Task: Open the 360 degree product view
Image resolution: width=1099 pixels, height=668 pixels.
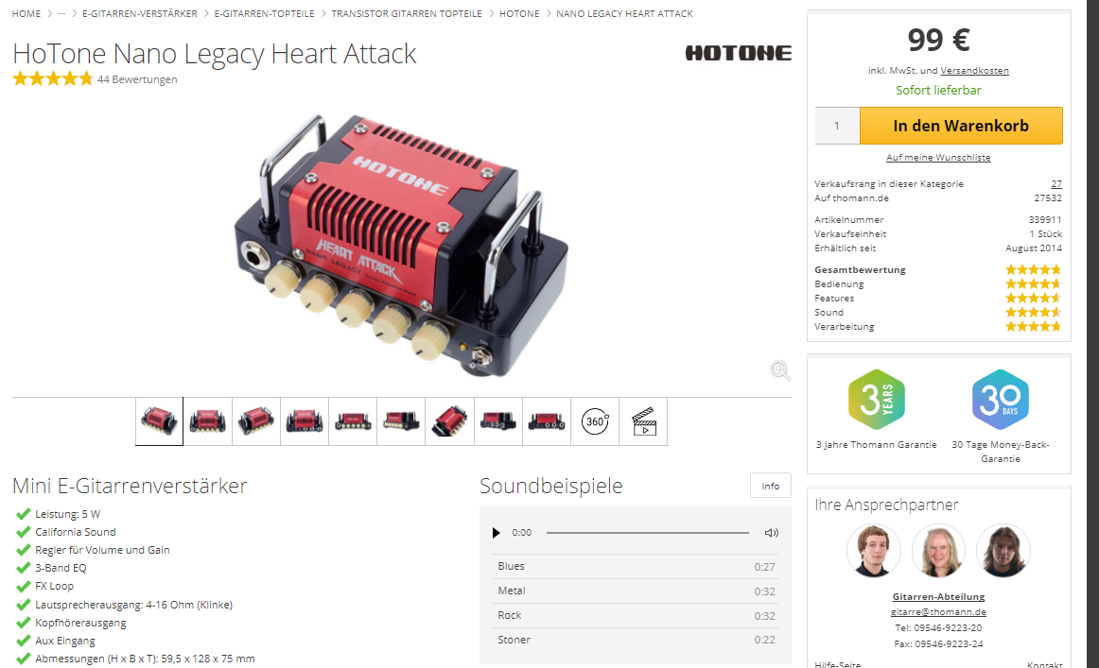Action: coord(595,421)
